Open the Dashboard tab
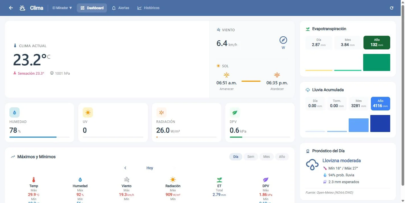 (x=92, y=8)
